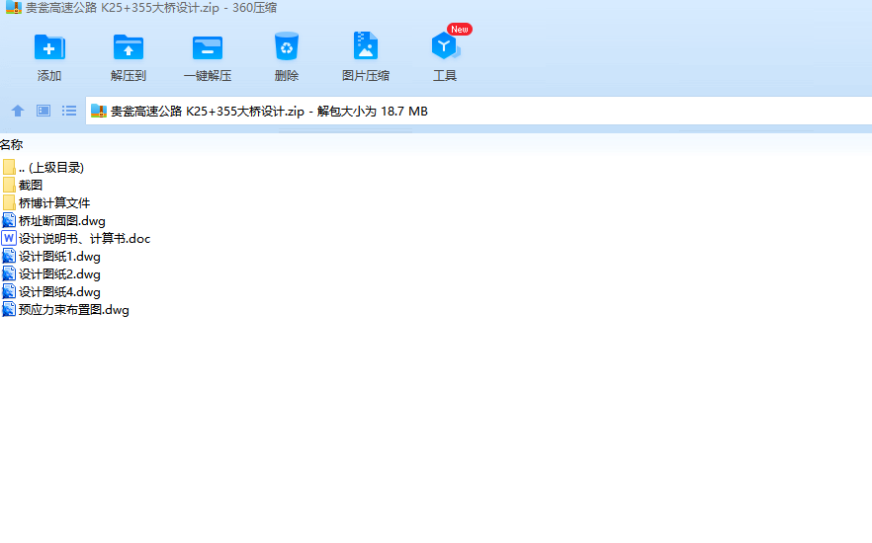
Task: Switch to the details view icon
Action: 44,111
